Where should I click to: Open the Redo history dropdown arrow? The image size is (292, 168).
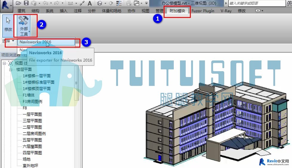coord(62,3)
